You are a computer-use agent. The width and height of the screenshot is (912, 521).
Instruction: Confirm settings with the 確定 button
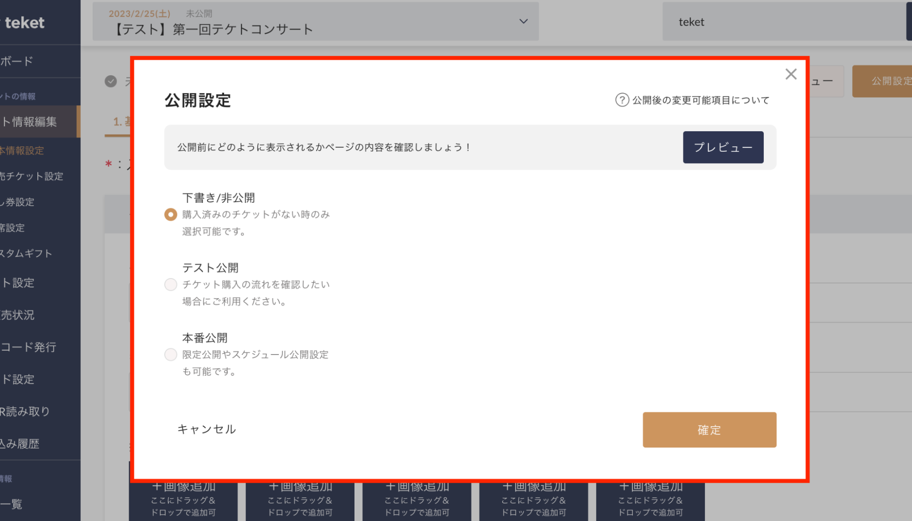click(709, 429)
